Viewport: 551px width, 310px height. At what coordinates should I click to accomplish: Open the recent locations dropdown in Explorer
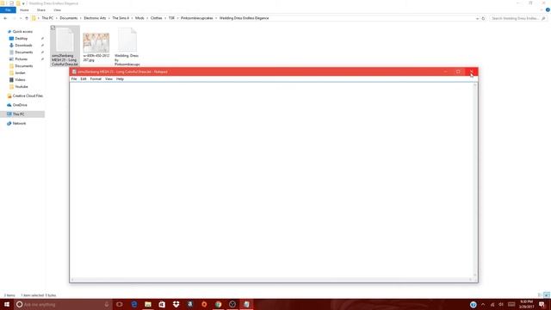pos(21,18)
